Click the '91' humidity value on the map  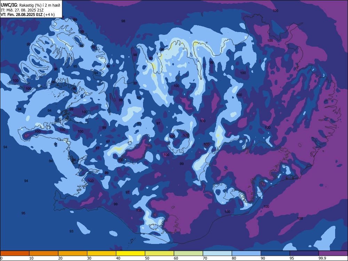coord(56,144)
